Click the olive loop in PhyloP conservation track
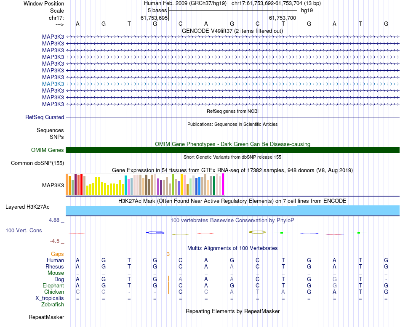 [x=257, y=232]
